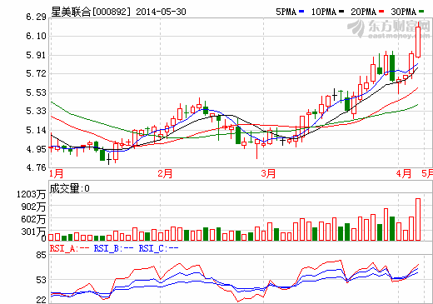Click the 602万 volume axis label
This screenshot has height=304, width=433.
click(x=33, y=219)
